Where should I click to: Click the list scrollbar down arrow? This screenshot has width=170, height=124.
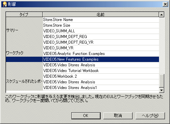pos(161,90)
